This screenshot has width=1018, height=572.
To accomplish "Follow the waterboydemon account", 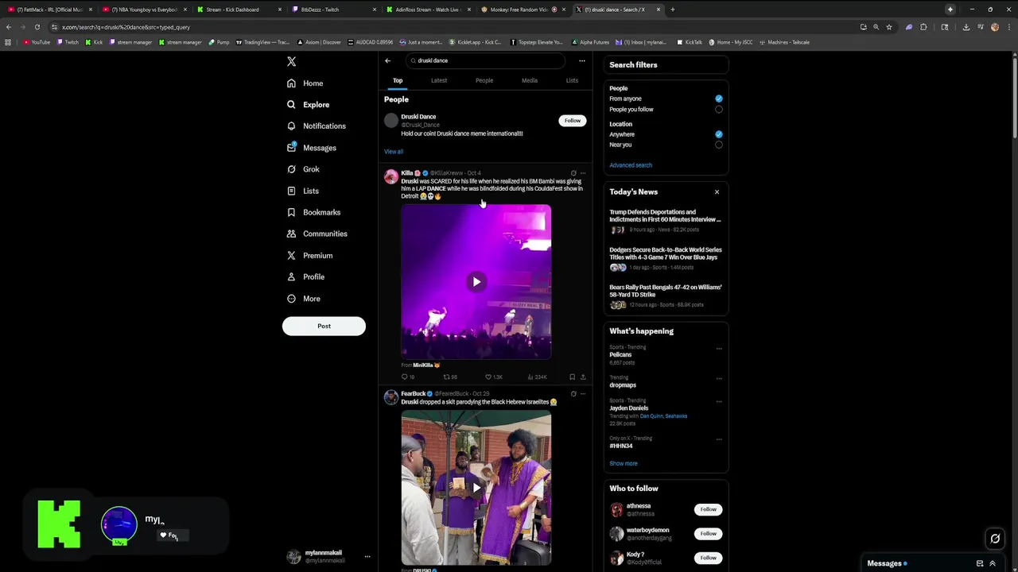I will tap(709, 533).
